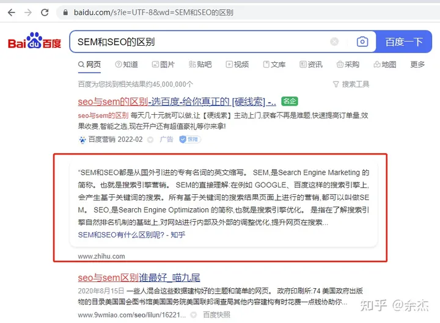Click 百度营销 2022-02 source text

click(x=116, y=139)
